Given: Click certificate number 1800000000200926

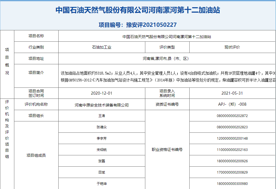Looking at the screenshot, I should pos(232,161).
